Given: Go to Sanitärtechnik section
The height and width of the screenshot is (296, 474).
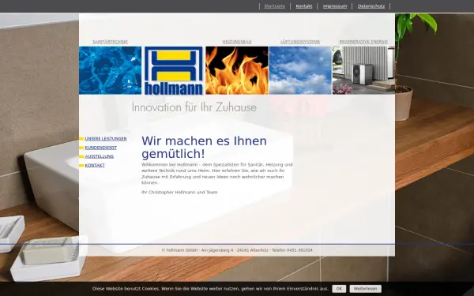Looking at the screenshot, I should click(111, 42).
